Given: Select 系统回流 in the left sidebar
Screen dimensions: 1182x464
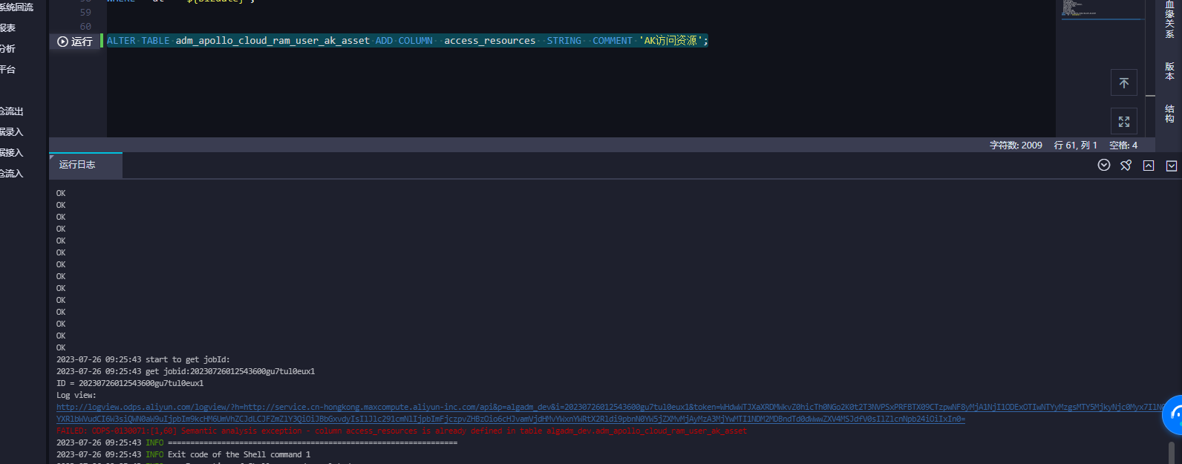Looking at the screenshot, I should 16,7.
